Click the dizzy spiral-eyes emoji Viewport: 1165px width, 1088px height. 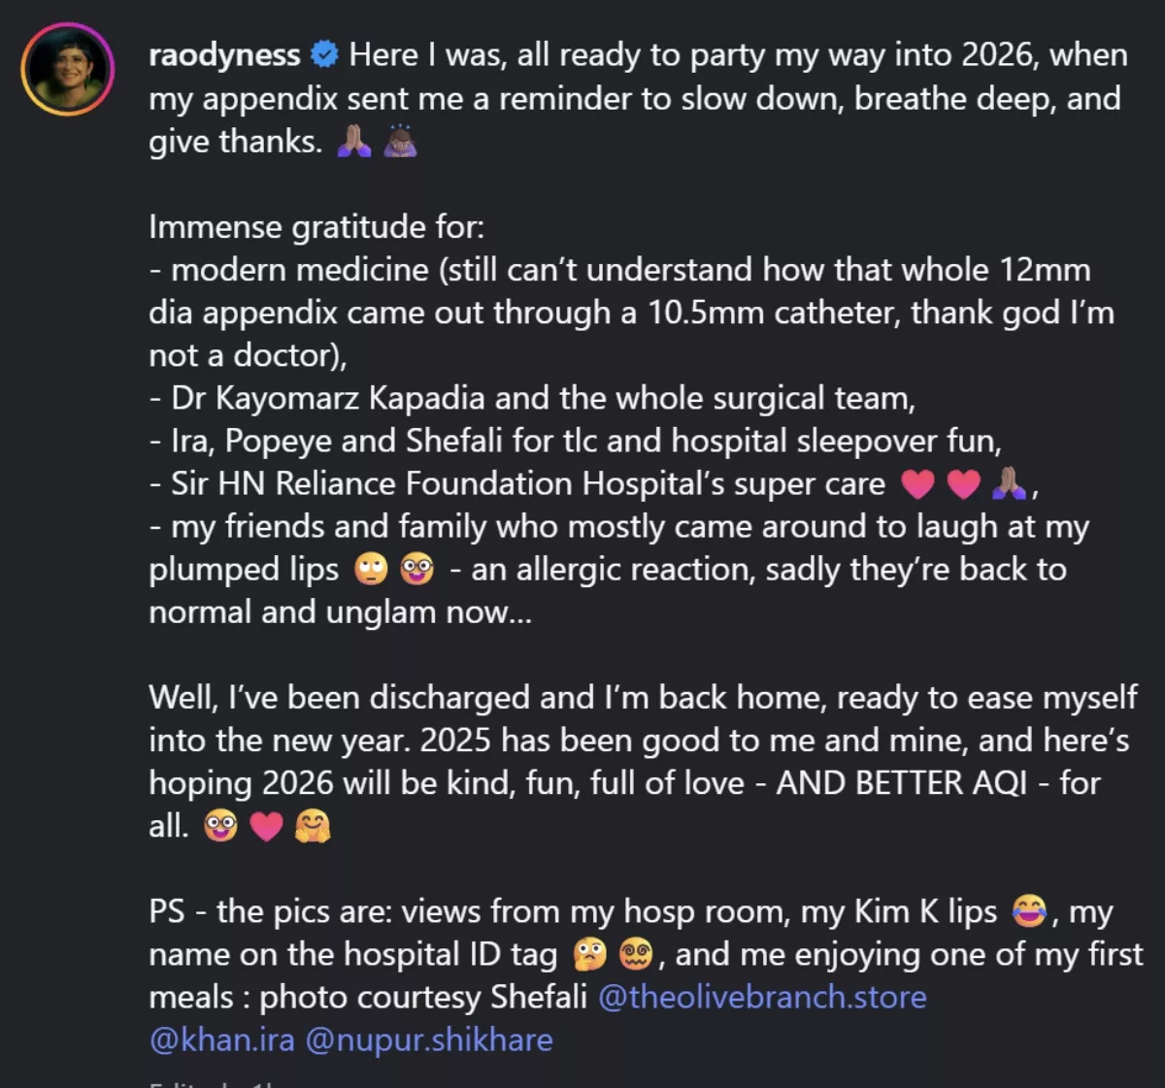click(x=635, y=955)
